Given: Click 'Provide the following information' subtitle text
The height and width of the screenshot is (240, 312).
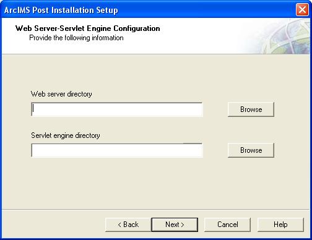Looking at the screenshot, I should point(76,38).
